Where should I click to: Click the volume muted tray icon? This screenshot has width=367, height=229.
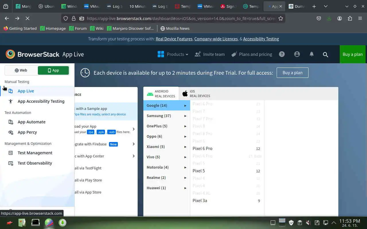pos(308,222)
